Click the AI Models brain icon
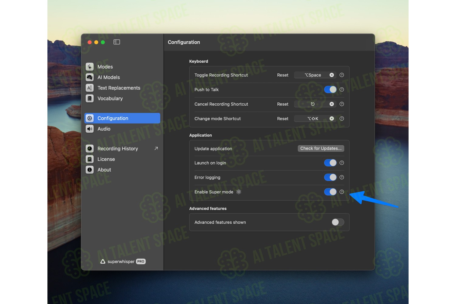Viewport: 456px width, 304px height. pyautogui.click(x=90, y=77)
